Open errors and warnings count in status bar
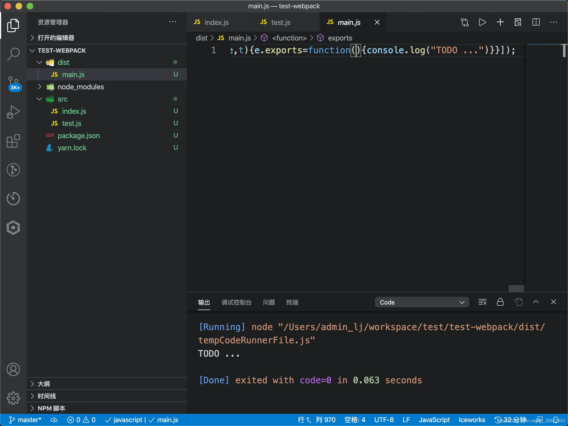568x426 pixels. click(x=81, y=420)
